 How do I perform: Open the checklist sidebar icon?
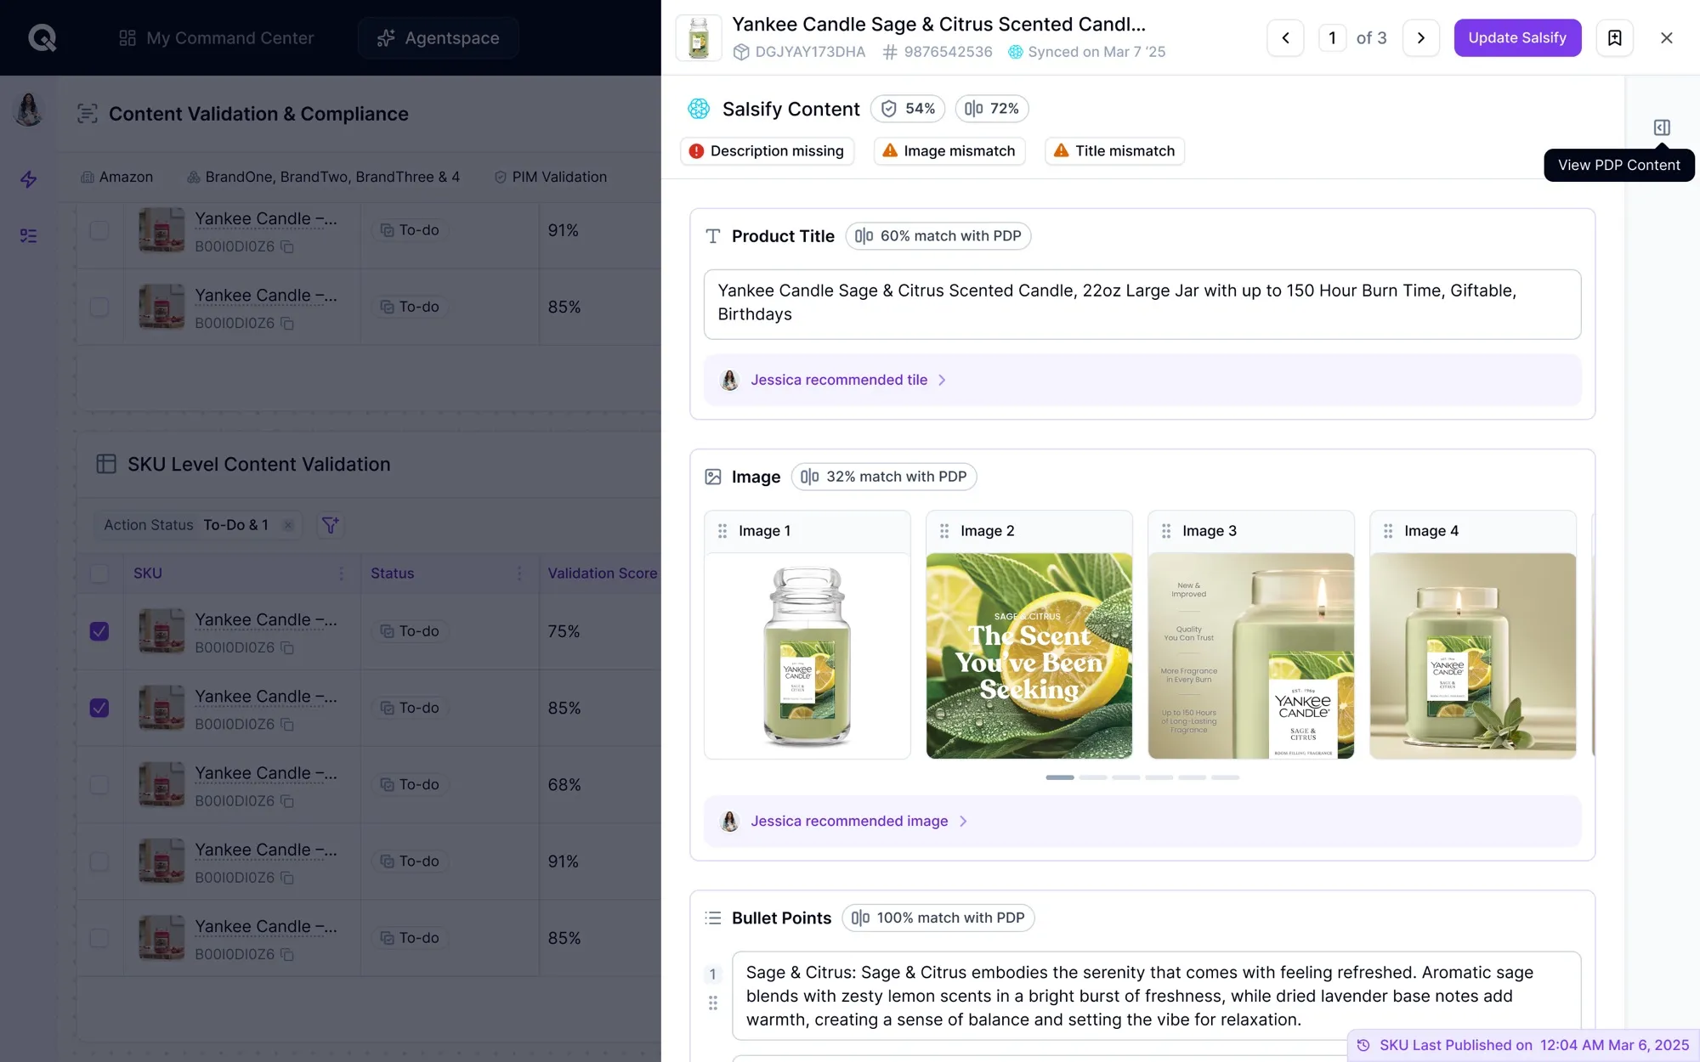tap(29, 235)
